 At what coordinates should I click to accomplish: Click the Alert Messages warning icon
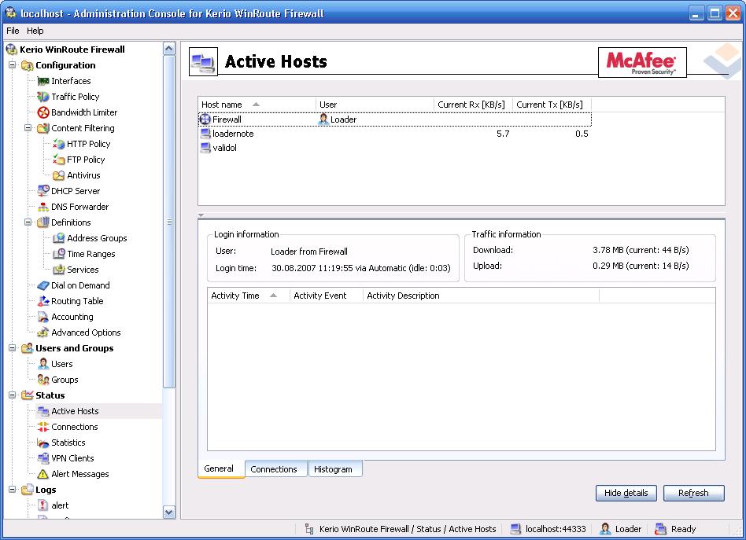coord(43,474)
